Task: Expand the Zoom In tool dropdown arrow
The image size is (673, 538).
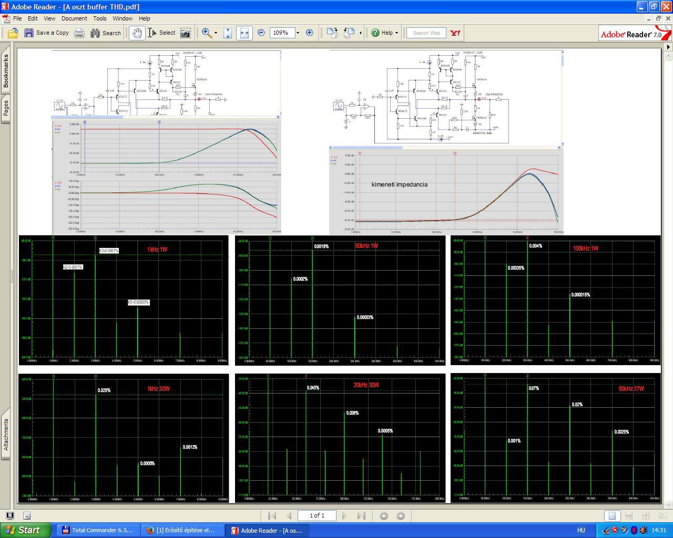Action: [216, 33]
